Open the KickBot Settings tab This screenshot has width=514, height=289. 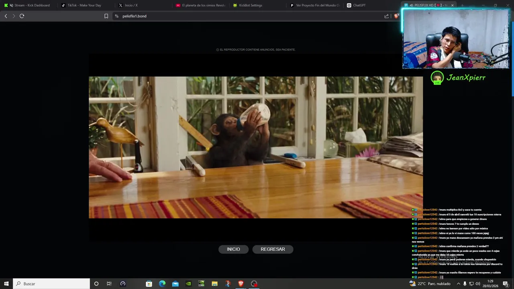[x=251, y=5]
